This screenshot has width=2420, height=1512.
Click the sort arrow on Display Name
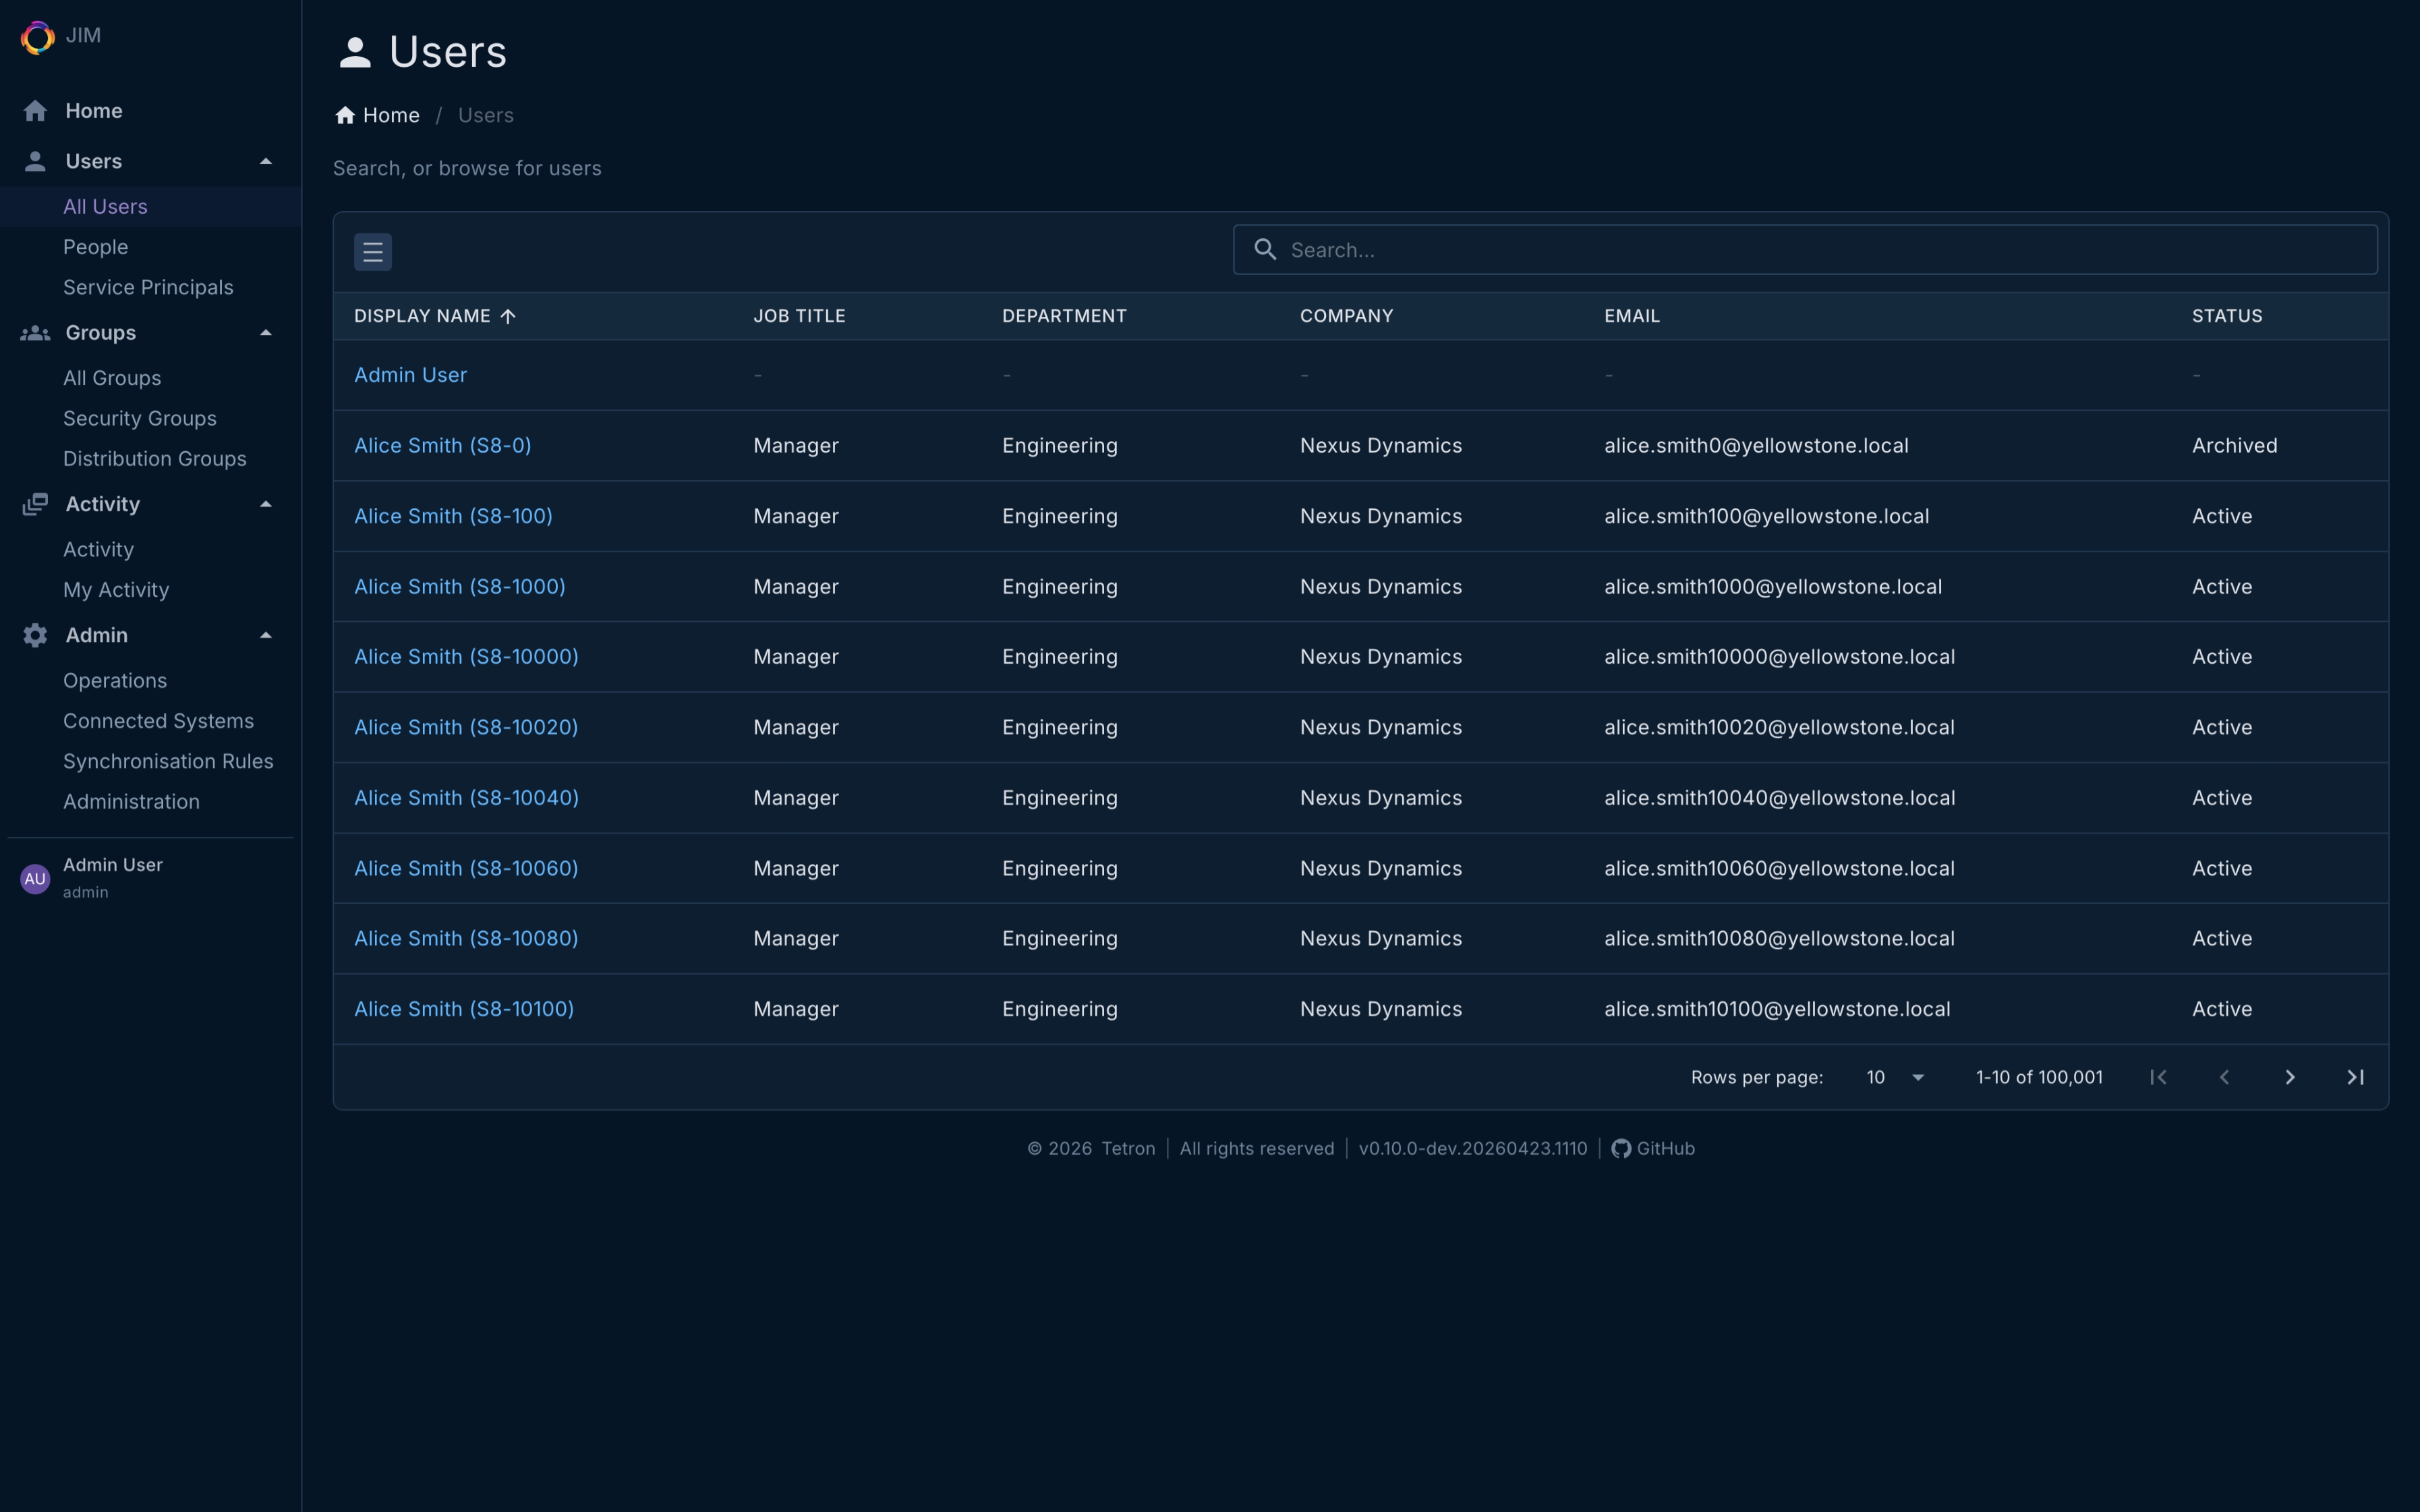(508, 316)
